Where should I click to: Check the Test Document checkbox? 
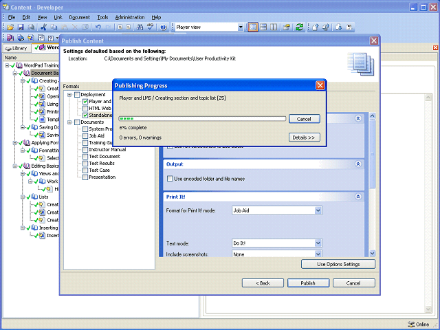(85, 157)
